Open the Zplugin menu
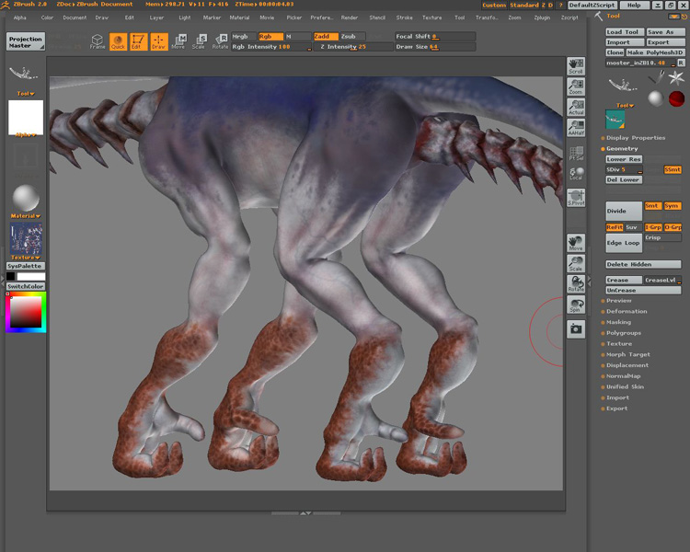The width and height of the screenshot is (690, 552). [542, 17]
